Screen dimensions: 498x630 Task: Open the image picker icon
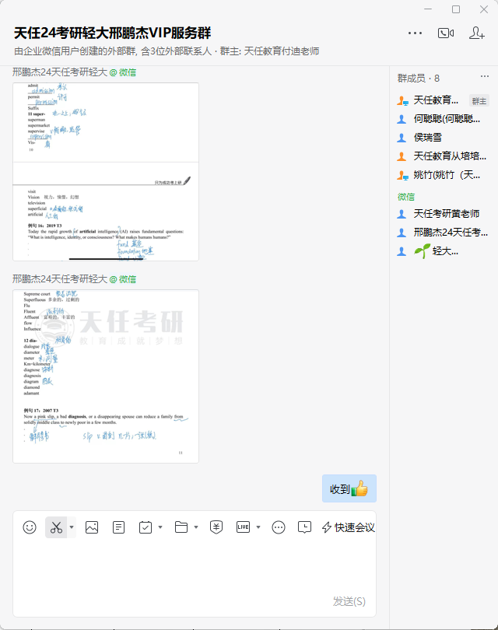pyautogui.click(x=92, y=527)
